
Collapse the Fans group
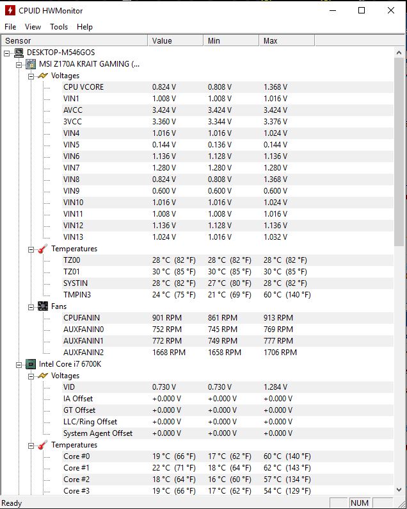click(x=31, y=307)
